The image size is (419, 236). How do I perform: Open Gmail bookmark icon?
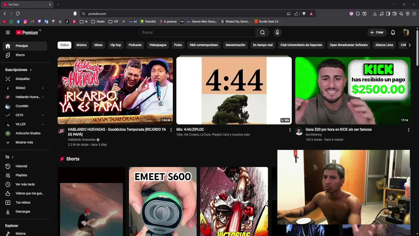point(32,22)
